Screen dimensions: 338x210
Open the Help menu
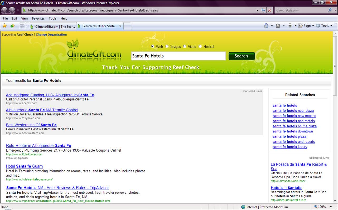(64, 18)
